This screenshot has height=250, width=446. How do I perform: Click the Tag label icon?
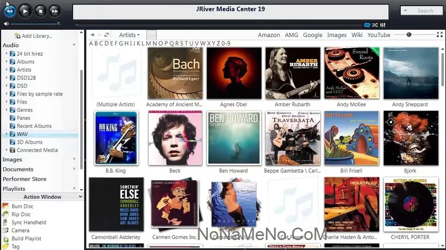tap(5, 247)
